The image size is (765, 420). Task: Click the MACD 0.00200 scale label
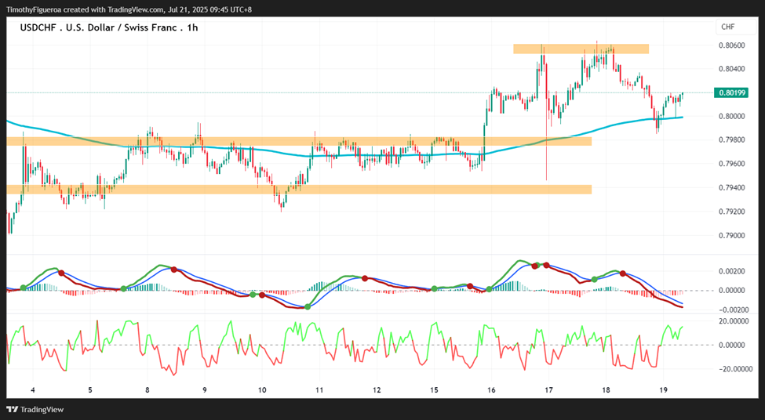point(730,271)
